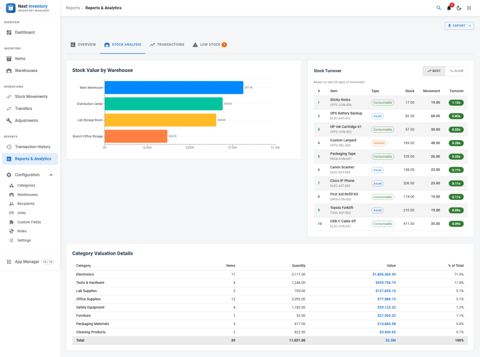
Task: Click the Recipients people icon
Action: click(x=11, y=204)
